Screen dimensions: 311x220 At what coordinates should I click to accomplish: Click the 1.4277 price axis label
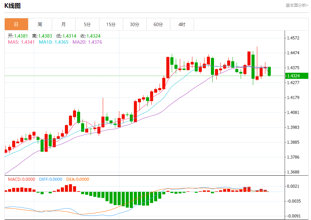coord(293,83)
